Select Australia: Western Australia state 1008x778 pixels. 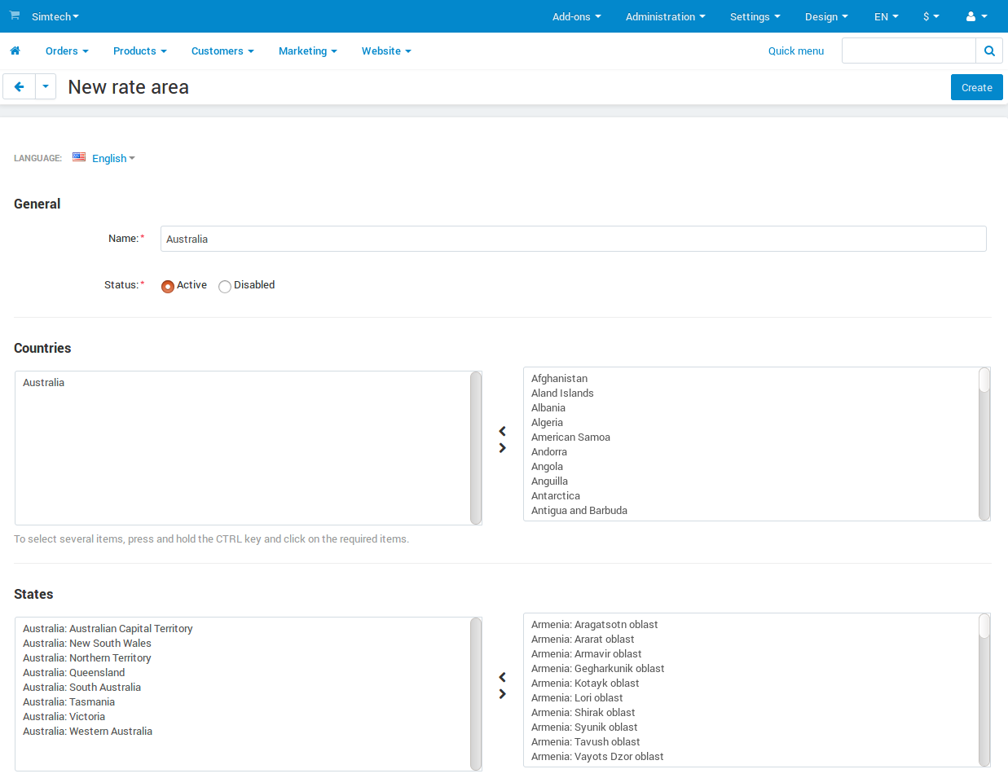(x=87, y=731)
